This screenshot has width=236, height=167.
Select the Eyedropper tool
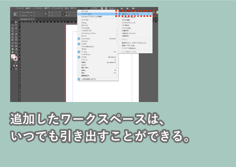click(x=16, y=49)
